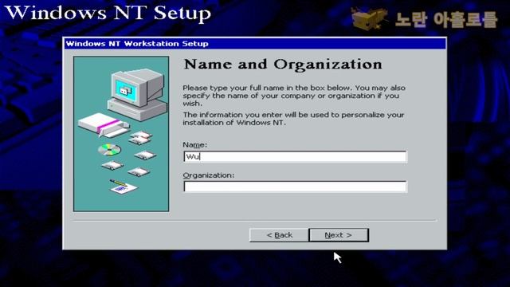Image resolution: width=510 pixels, height=287 pixels.
Task: Click the "Windows NT Setup" banner text
Action: click(x=108, y=13)
